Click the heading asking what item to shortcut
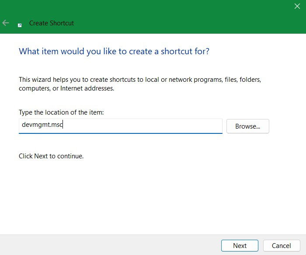The height and width of the screenshot is (255, 306). (x=114, y=51)
